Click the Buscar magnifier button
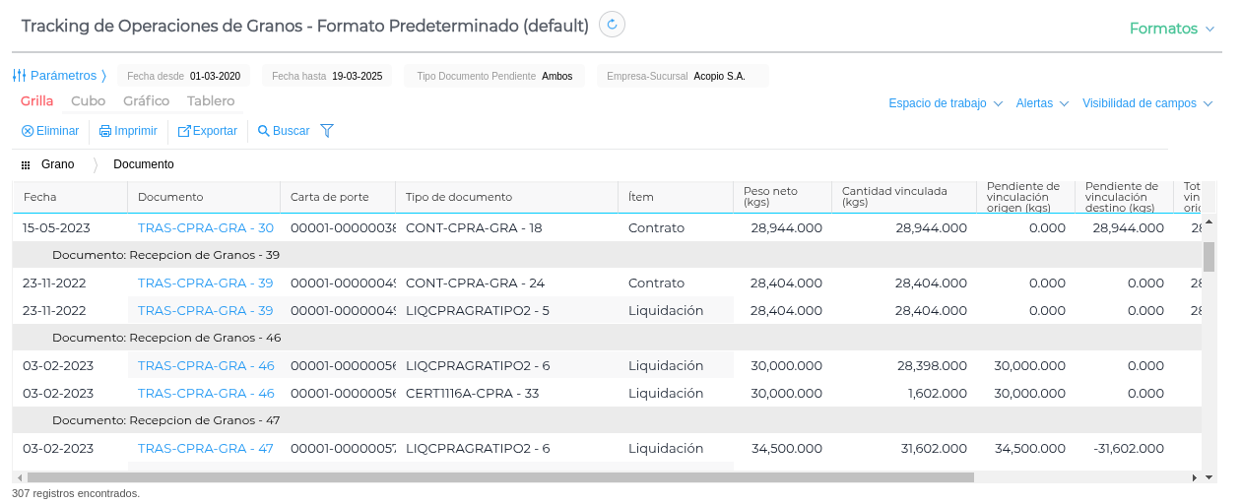Screen dimensions: 1241x504 (284, 131)
